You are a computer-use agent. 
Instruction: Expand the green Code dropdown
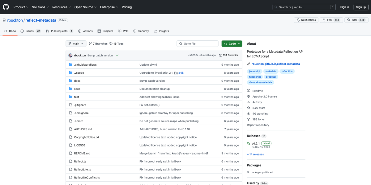(x=232, y=43)
